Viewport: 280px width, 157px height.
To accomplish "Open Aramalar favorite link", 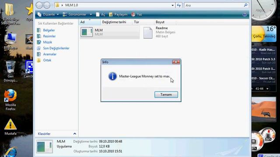I will tap(49, 54).
